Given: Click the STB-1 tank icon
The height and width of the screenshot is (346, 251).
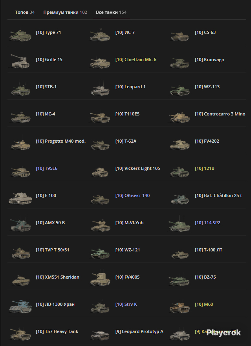Looking at the screenshot, I should (20, 89).
